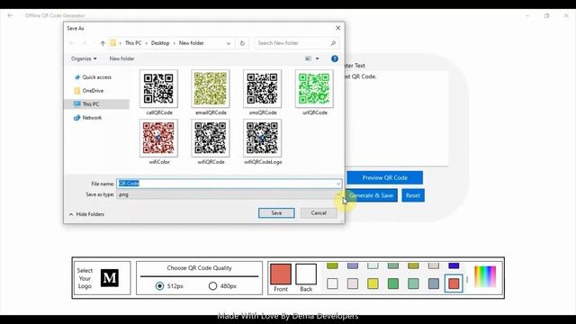Open Quick access in navigation pane
Image resolution: width=576 pixels, height=324 pixels.
pyautogui.click(x=93, y=77)
